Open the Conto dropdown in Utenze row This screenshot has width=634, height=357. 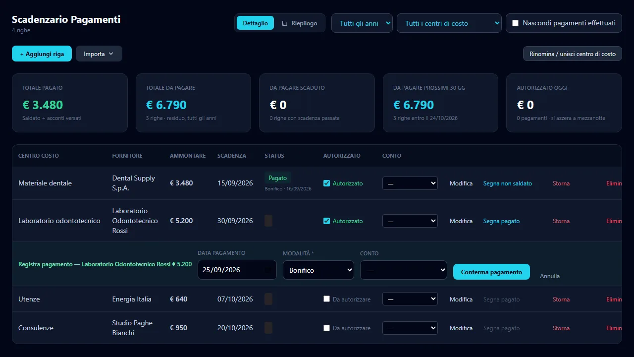click(x=410, y=299)
